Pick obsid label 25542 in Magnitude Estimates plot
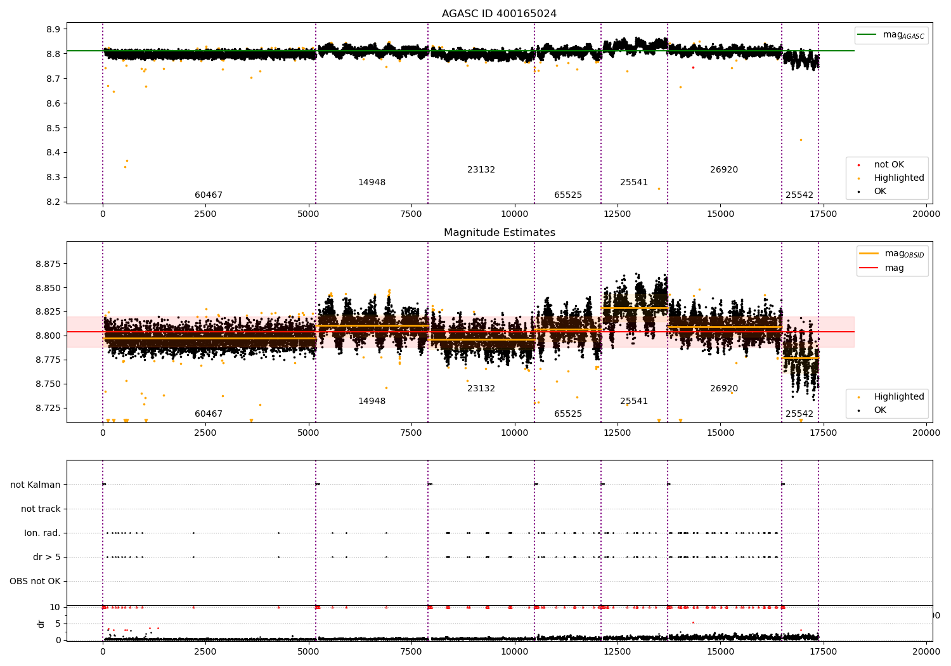This screenshot has width=951, height=666. pyautogui.click(x=799, y=414)
